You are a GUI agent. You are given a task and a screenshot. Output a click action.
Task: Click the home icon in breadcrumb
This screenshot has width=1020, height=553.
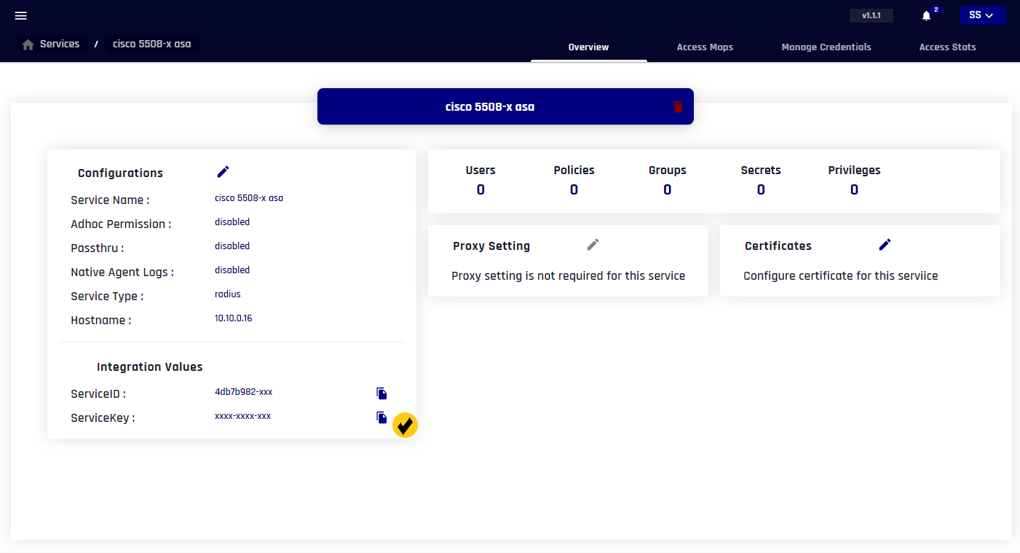click(28, 44)
